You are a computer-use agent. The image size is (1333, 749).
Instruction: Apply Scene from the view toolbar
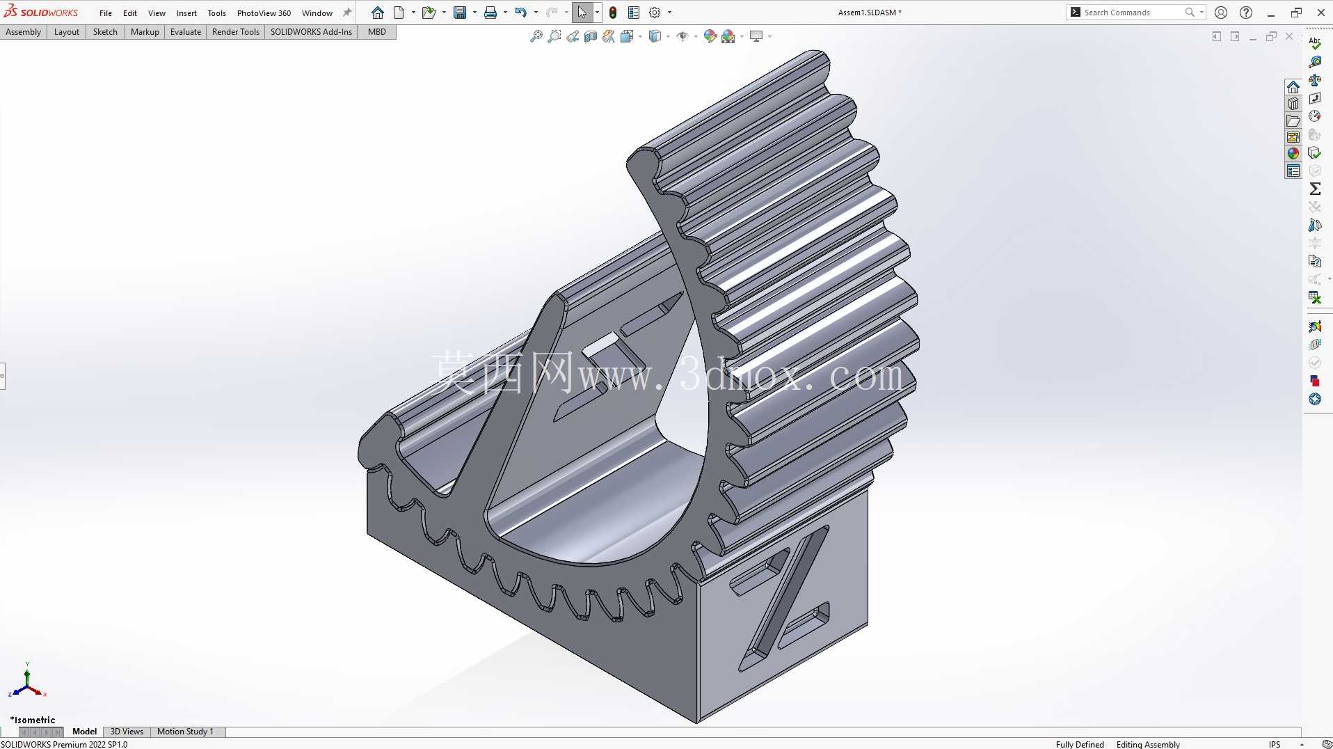coord(728,36)
